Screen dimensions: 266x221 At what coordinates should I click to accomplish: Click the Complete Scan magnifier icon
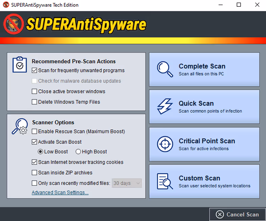[x=165, y=69]
